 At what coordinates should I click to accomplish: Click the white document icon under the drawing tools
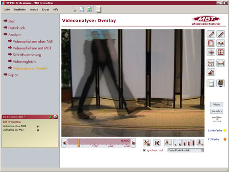tap(211, 83)
